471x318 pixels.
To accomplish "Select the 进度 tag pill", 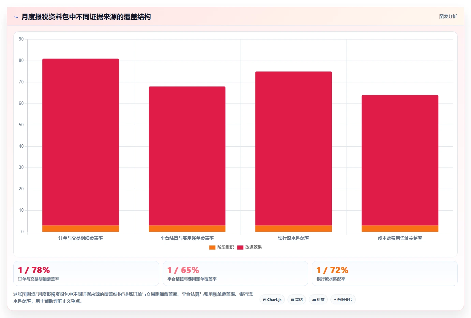I will coord(318,300).
